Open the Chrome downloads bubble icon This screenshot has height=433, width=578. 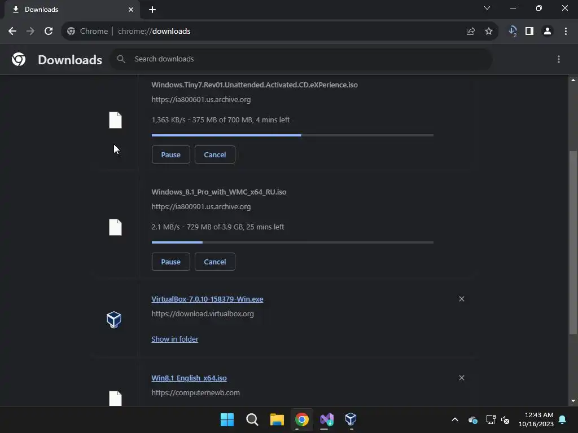click(x=513, y=32)
